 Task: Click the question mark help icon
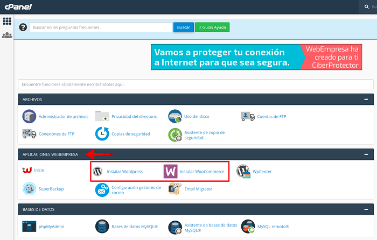23,27
